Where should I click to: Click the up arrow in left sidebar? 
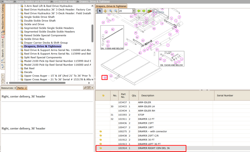(x=3, y=75)
